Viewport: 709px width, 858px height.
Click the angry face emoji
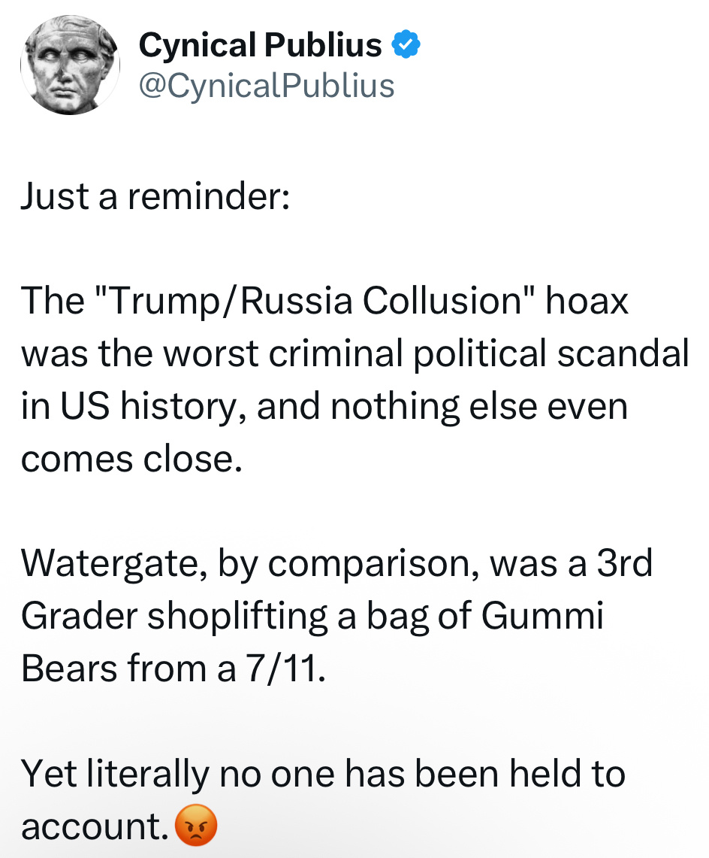tap(196, 826)
